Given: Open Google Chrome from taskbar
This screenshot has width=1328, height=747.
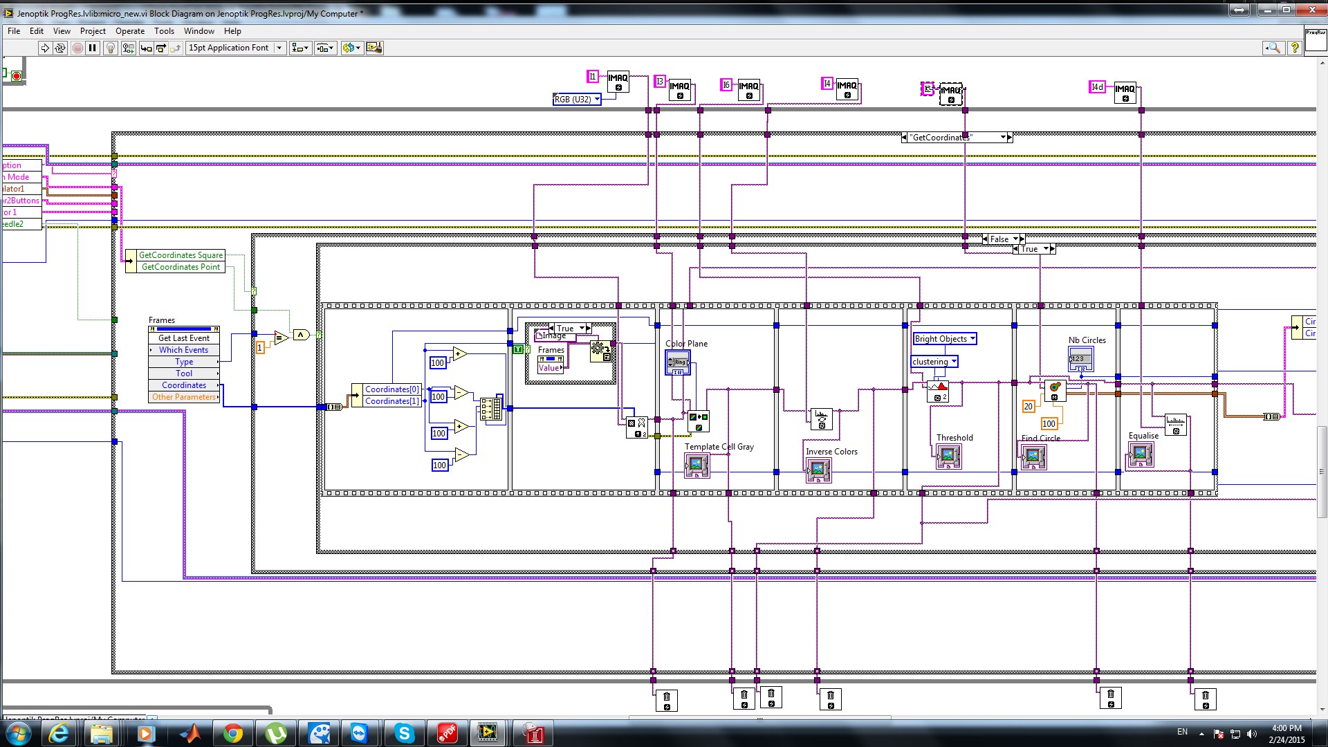Looking at the screenshot, I should 232,733.
